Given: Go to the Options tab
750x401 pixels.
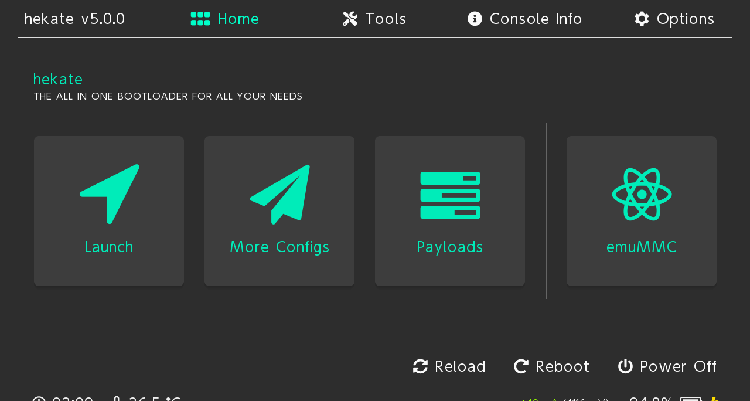Looking at the screenshot, I should pos(674,19).
